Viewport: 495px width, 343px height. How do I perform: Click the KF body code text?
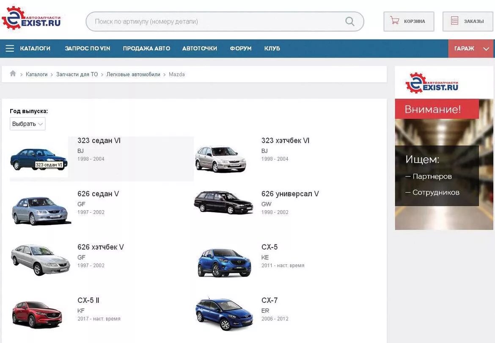tap(81, 311)
